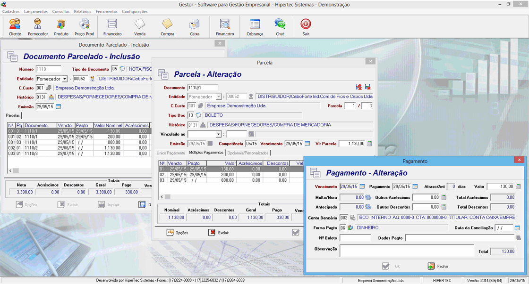Click calendar icon beside Emissão in Documento Parcelado
529x284 pixels.
point(59,106)
